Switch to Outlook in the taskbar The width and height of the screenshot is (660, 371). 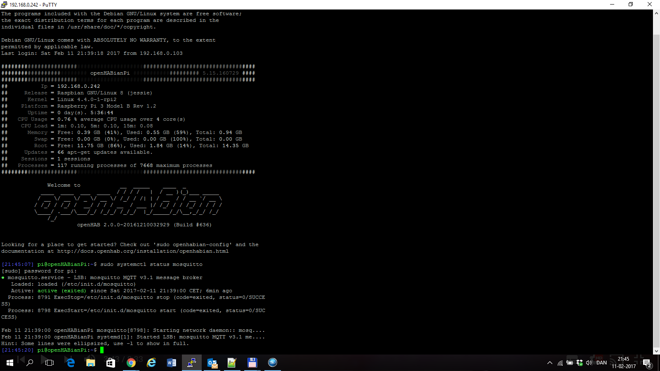[x=212, y=363]
